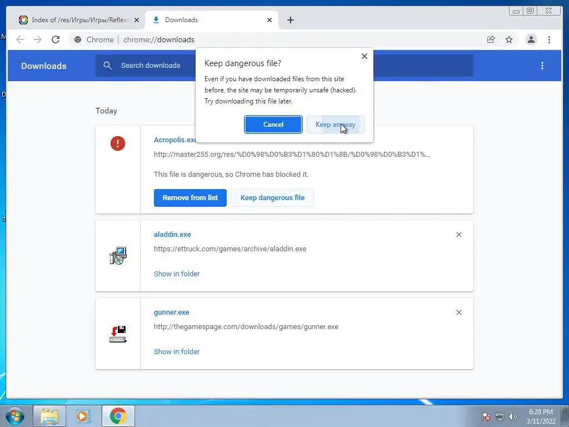569x427 pixels.
Task: Close the Downloads tab
Action: click(x=269, y=20)
